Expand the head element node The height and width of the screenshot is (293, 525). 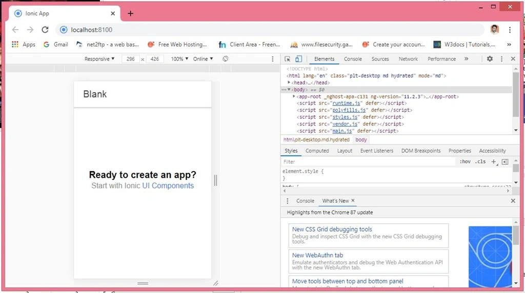tap(289, 82)
